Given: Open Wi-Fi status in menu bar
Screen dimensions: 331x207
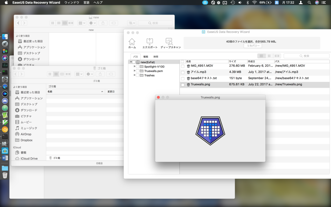Looking at the screenshot, I should 255,3.
